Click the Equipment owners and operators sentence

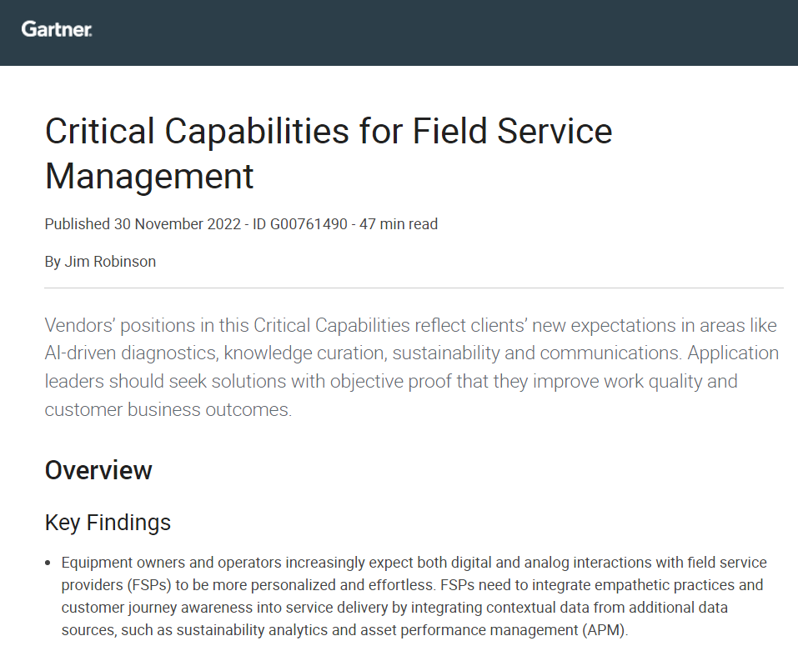point(414,563)
